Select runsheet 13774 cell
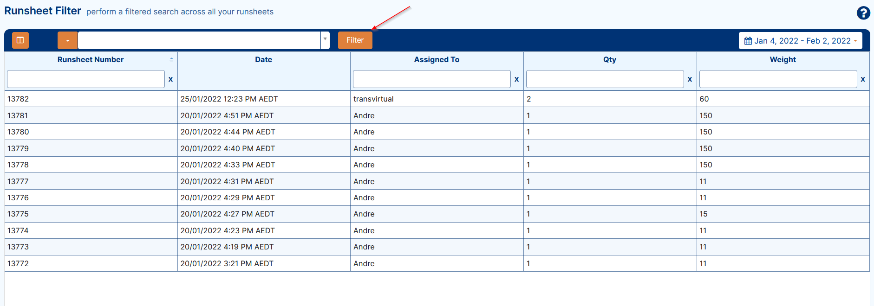 (91, 230)
